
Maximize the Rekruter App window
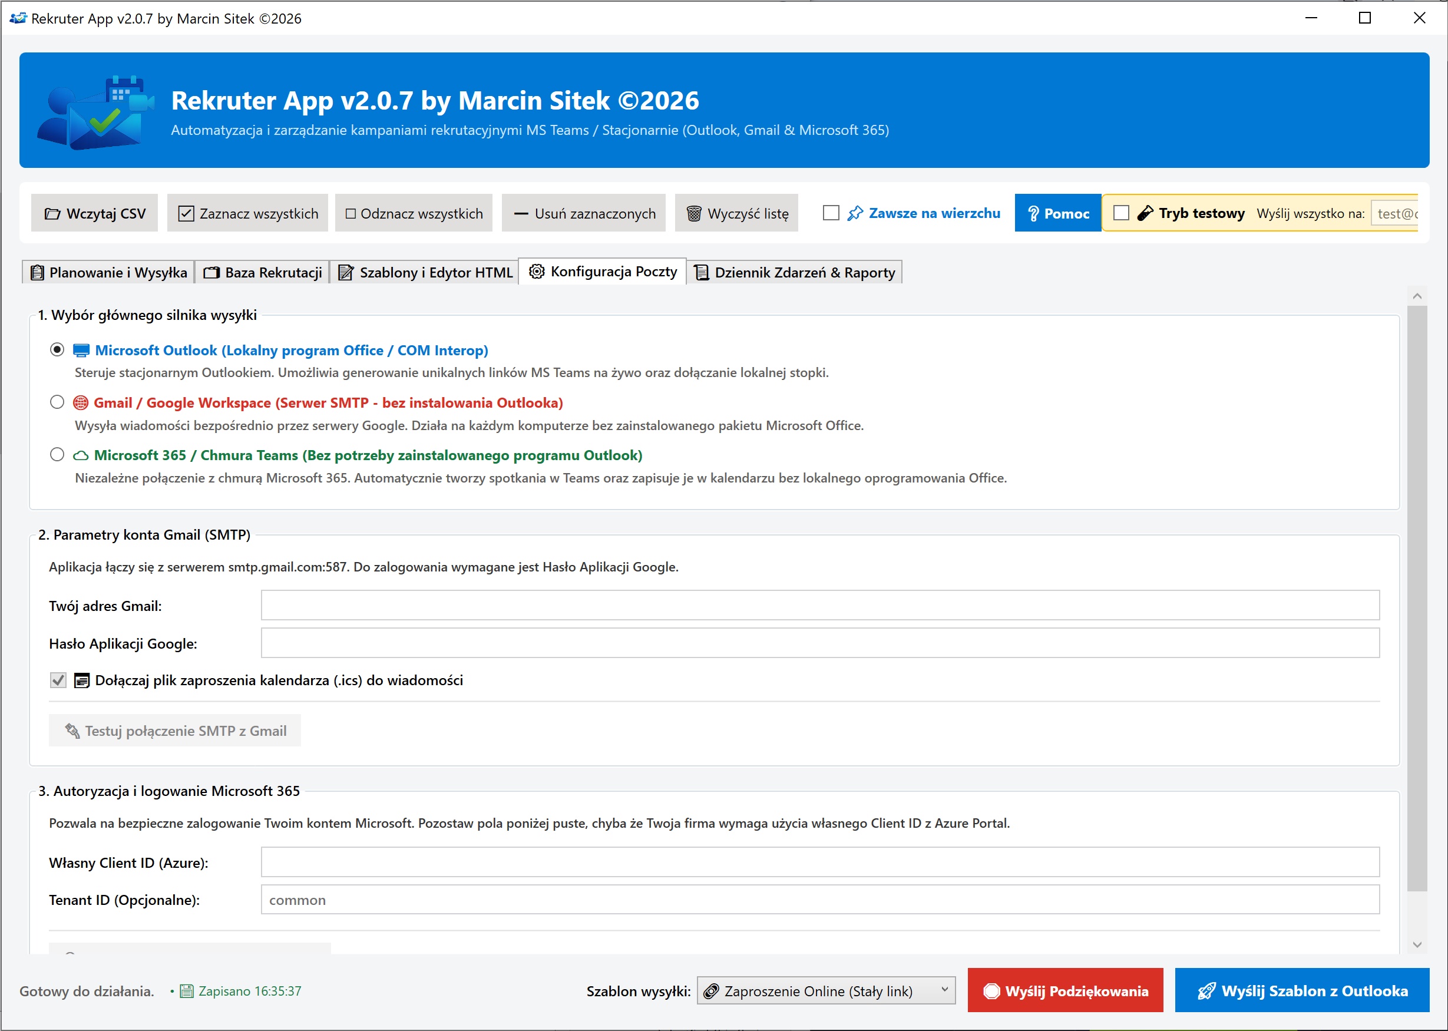tap(1365, 18)
